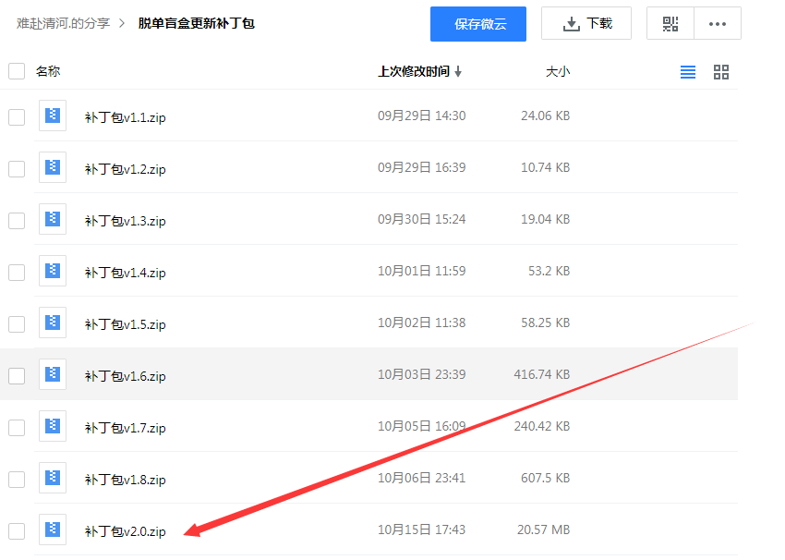Sort by 名称 column header

point(48,72)
